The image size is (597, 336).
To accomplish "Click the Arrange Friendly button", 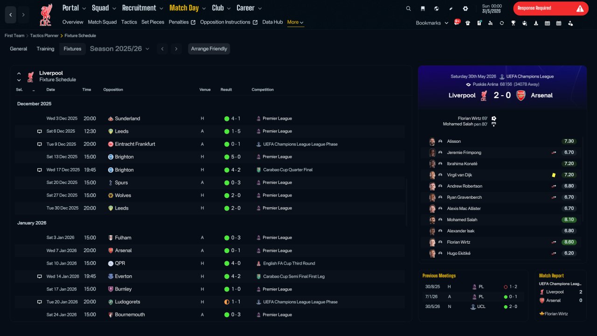I will [x=209, y=49].
